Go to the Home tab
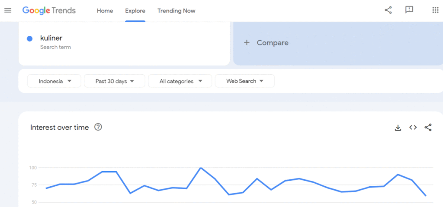 (x=105, y=11)
